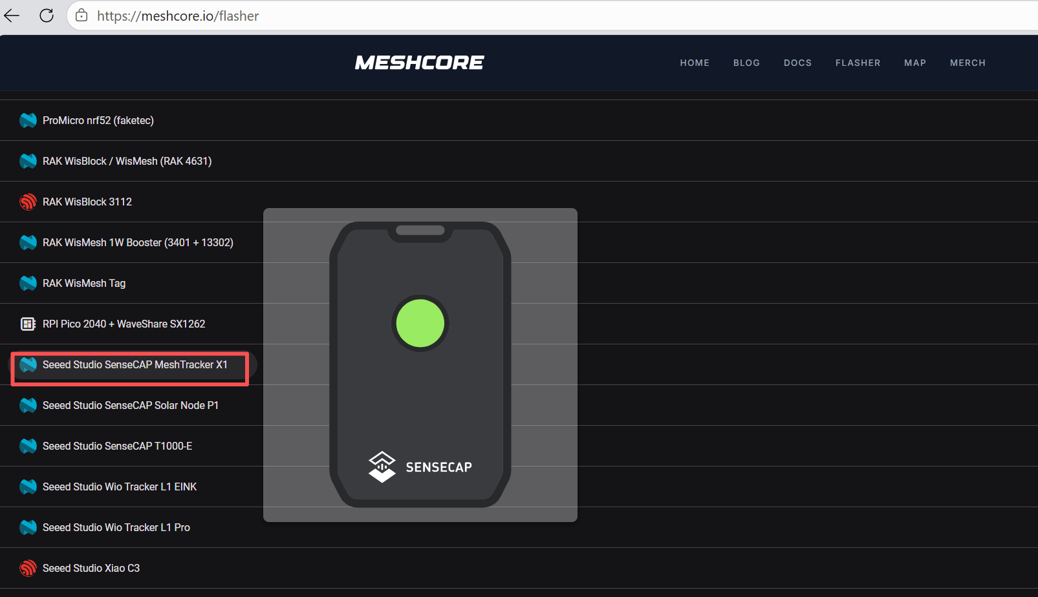Click the SenseCAP device preview image
Image resolution: width=1038 pixels, height=597 pixels.
click(x=420, y=365)
